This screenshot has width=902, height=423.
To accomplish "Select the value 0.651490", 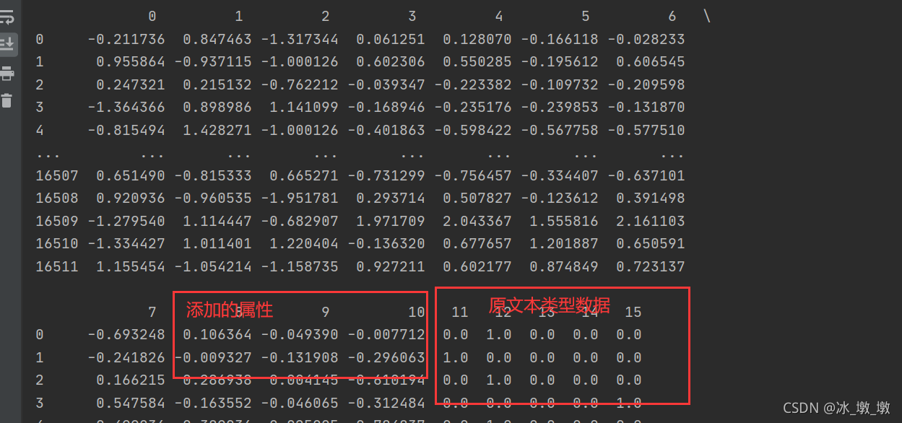I will tap(131, 175).
